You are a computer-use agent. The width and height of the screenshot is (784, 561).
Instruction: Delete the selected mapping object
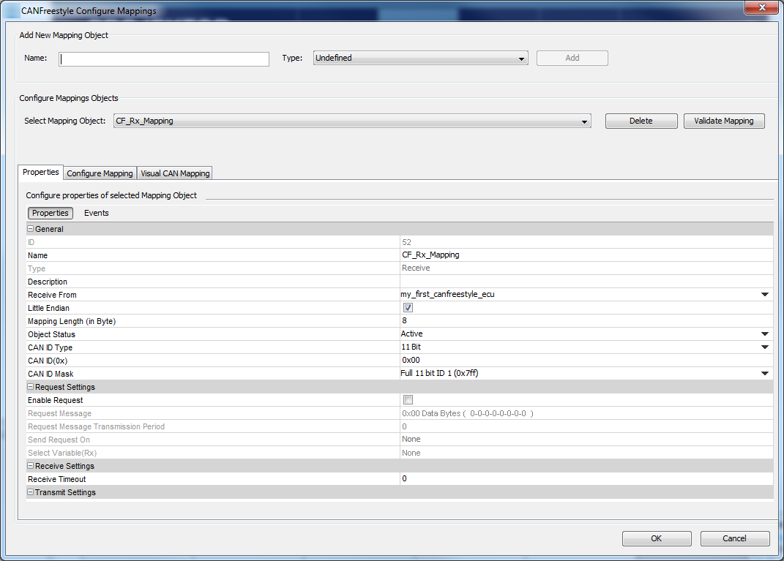click(x=641, y=121)
